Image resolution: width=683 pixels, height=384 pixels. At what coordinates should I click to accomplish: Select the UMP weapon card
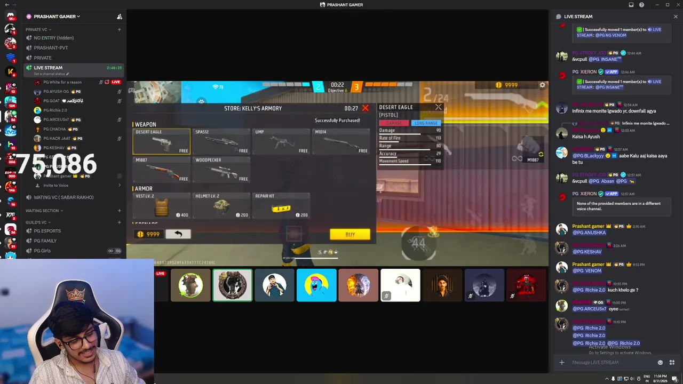pyautogui.click(x=281, y=141)
